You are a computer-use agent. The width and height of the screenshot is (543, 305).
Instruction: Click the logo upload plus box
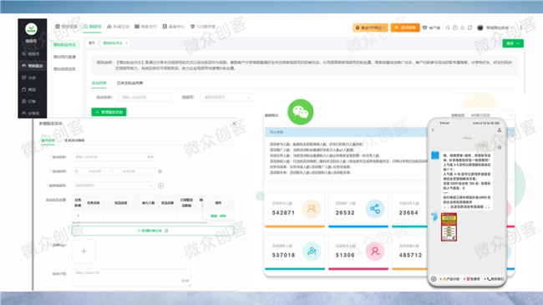coord(84,252)
